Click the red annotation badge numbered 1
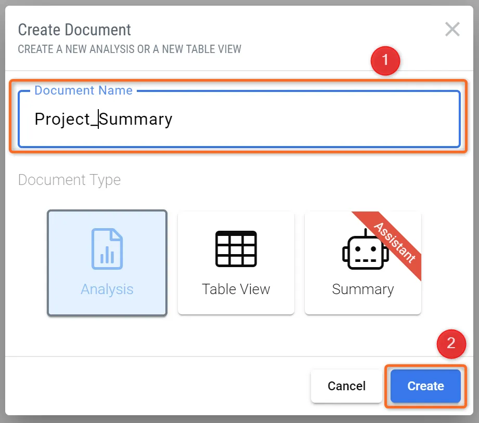The image size is (479, 423). click(385, 60)
